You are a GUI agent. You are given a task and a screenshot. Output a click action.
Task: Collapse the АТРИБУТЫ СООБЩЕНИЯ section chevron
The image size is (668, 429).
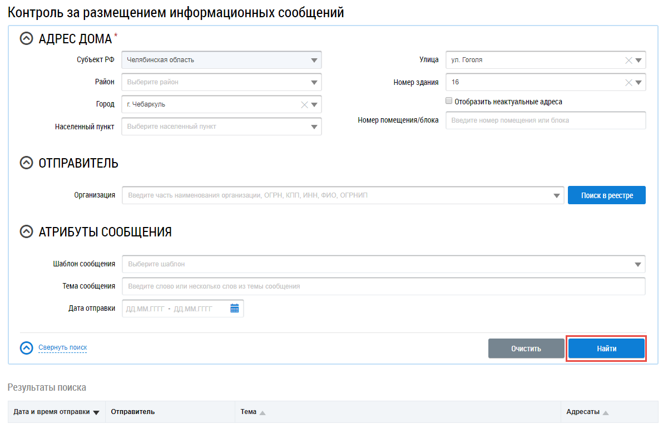pos(26,232)
